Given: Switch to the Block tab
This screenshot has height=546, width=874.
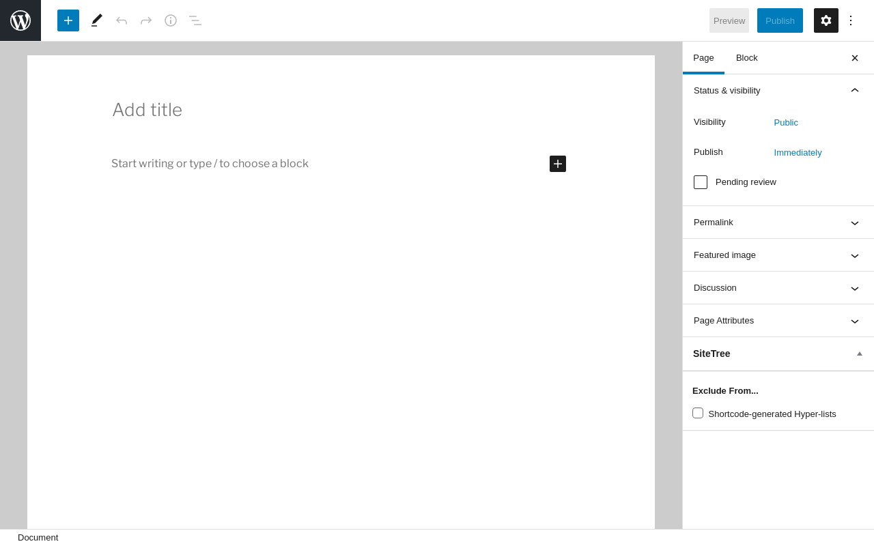Looking at the screenshot, I should [x=747, y=58].
